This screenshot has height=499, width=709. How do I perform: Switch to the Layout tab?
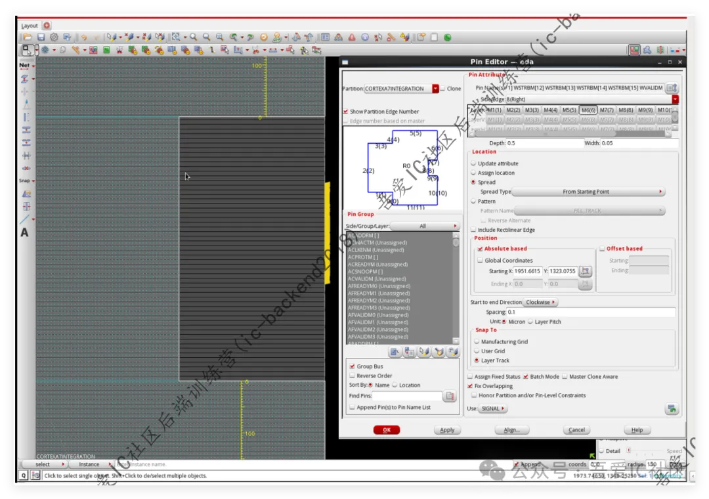point(30,26)
